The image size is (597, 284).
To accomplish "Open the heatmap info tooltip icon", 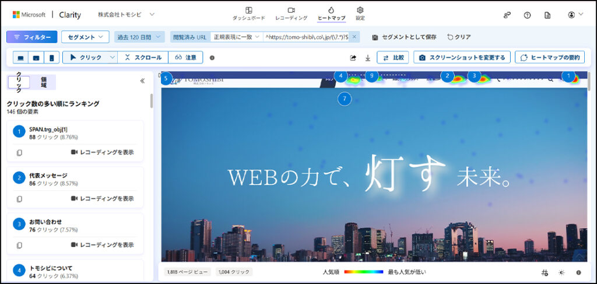I will pos(212,58).
